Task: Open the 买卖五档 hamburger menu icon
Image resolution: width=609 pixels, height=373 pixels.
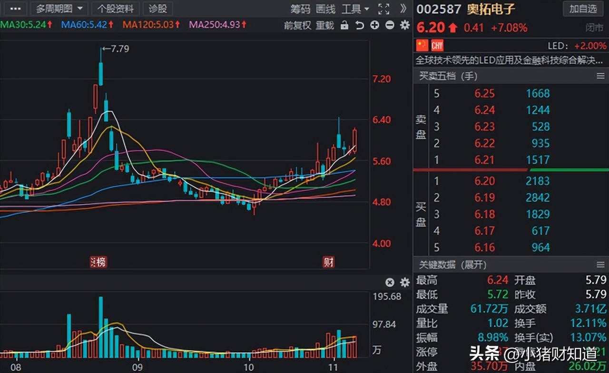Action: [600, 76]
